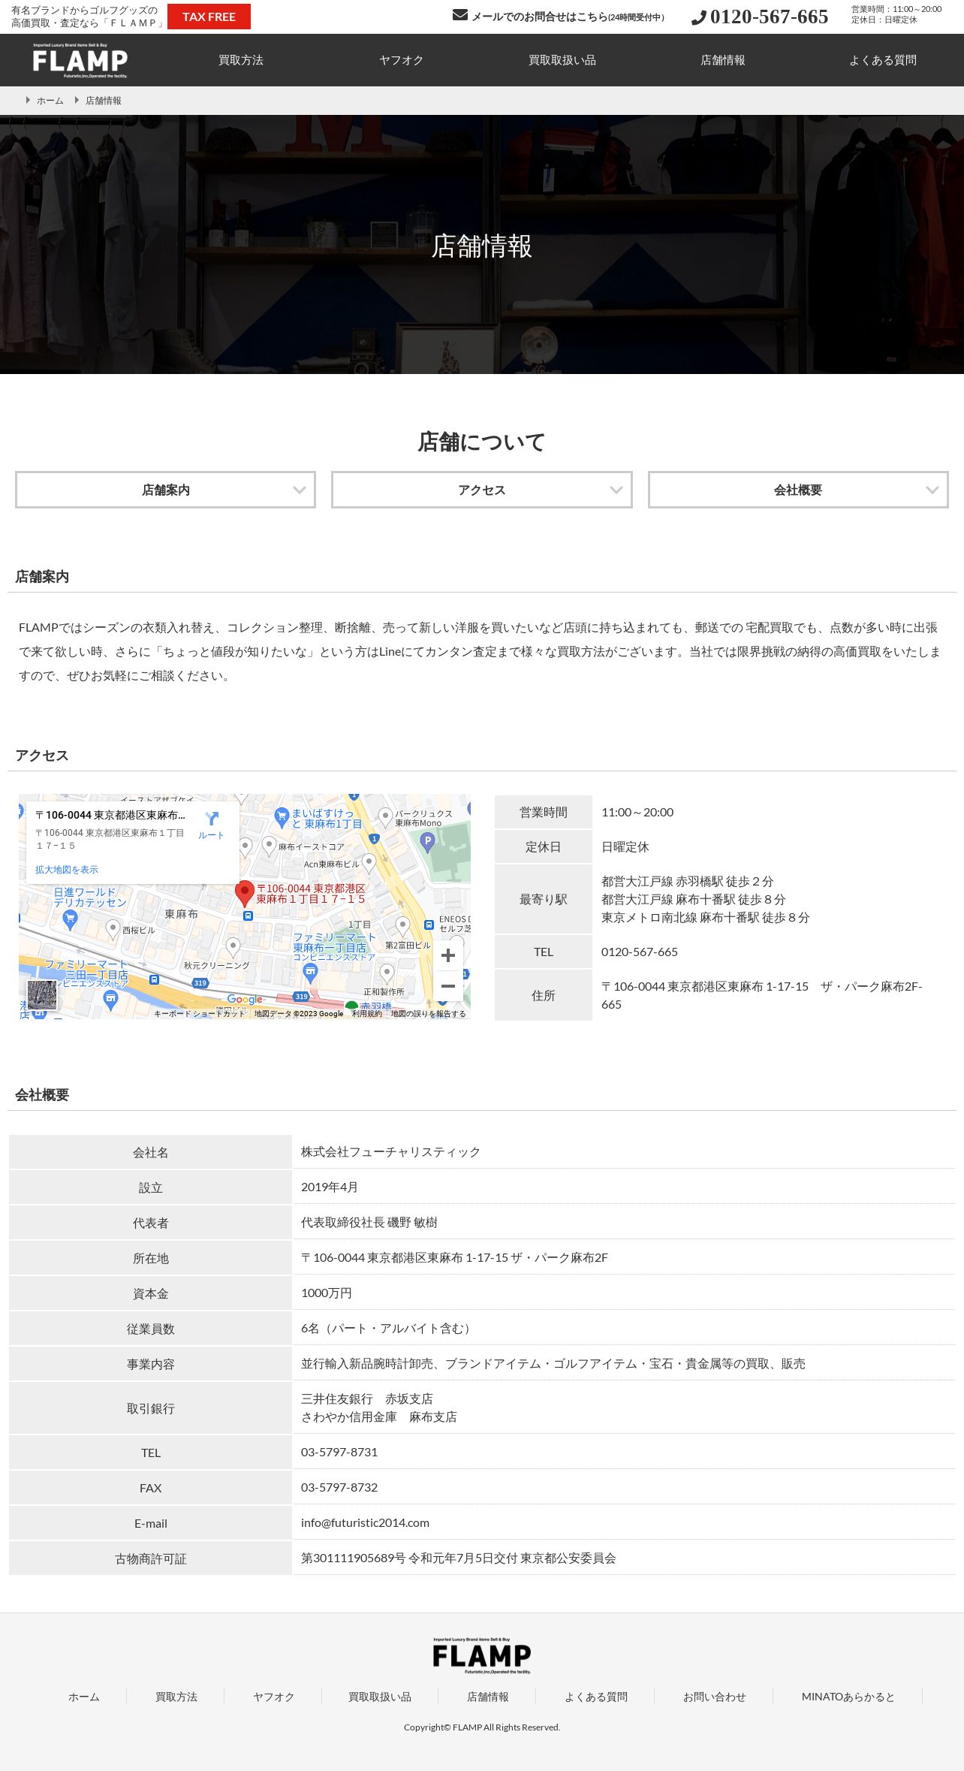The width and height of the screenshot is (964, 1771).
Task: Click the パークリュクス東麻布Mono map marker
Action: coord(385,816)
